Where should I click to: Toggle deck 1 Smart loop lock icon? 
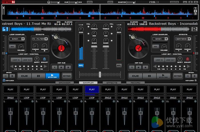point(44,59)
